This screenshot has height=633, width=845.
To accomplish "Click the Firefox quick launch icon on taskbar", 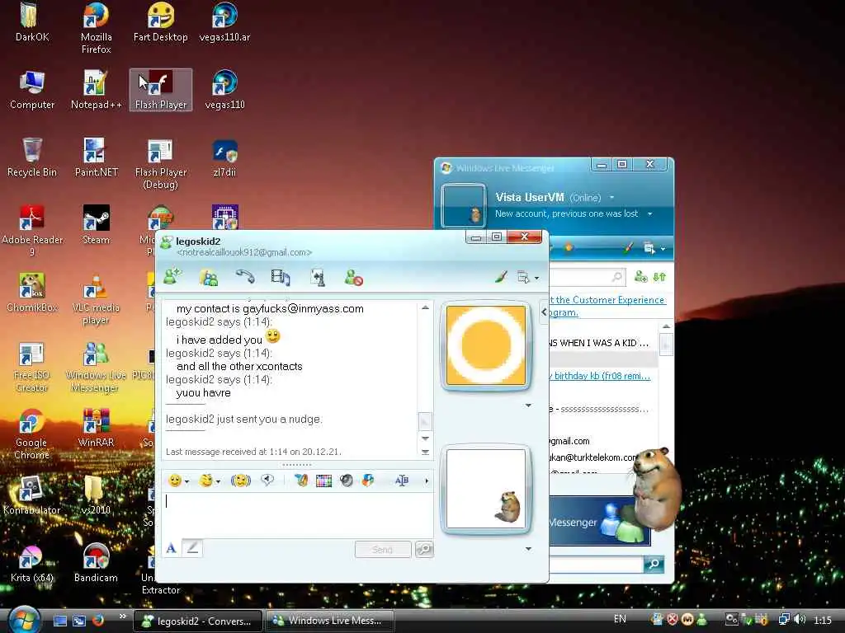I will 98,620.
